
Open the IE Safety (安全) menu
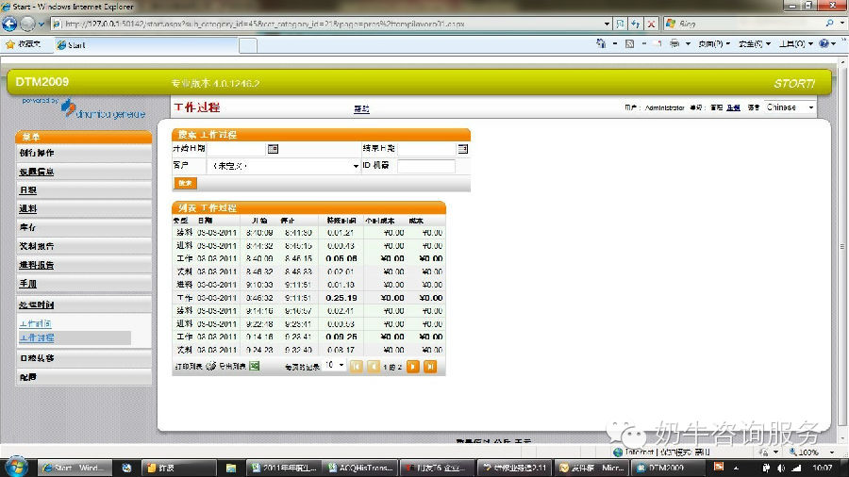point(752,43)
